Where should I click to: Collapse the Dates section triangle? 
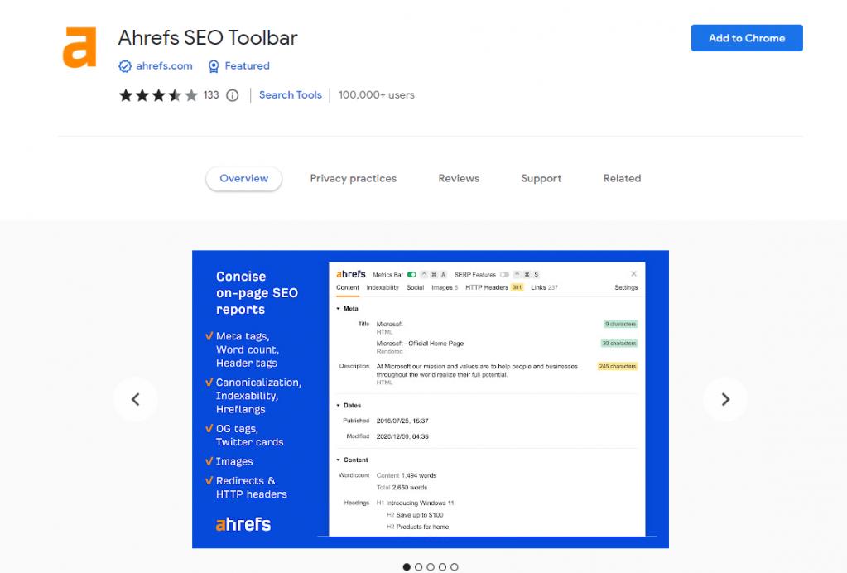(x=338, y=405)
